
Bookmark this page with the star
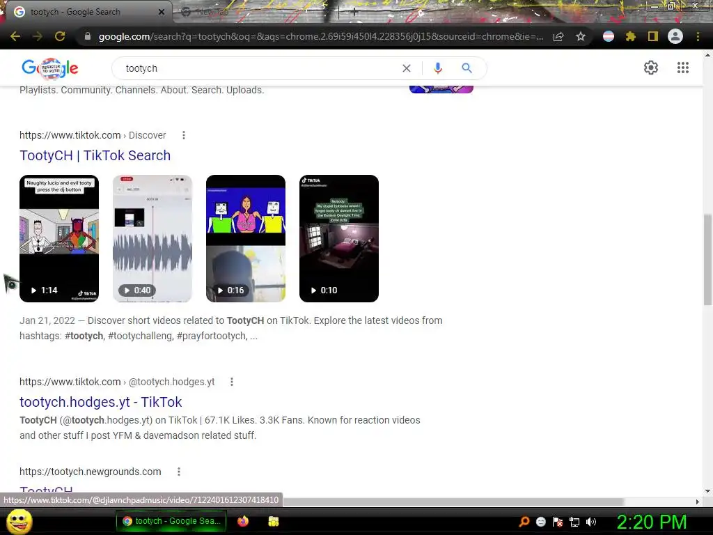click(581, 36)
